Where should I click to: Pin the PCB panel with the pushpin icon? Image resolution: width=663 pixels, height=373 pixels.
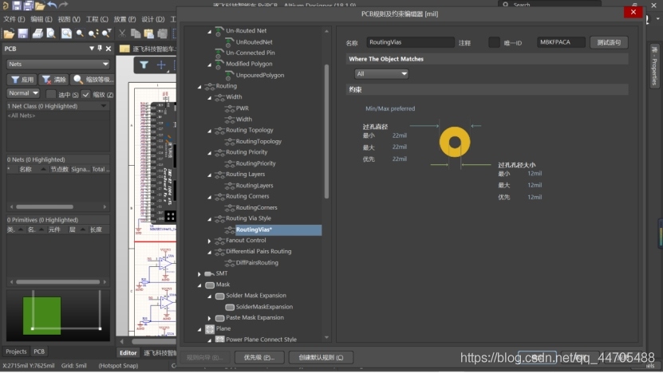coord(100,48)
